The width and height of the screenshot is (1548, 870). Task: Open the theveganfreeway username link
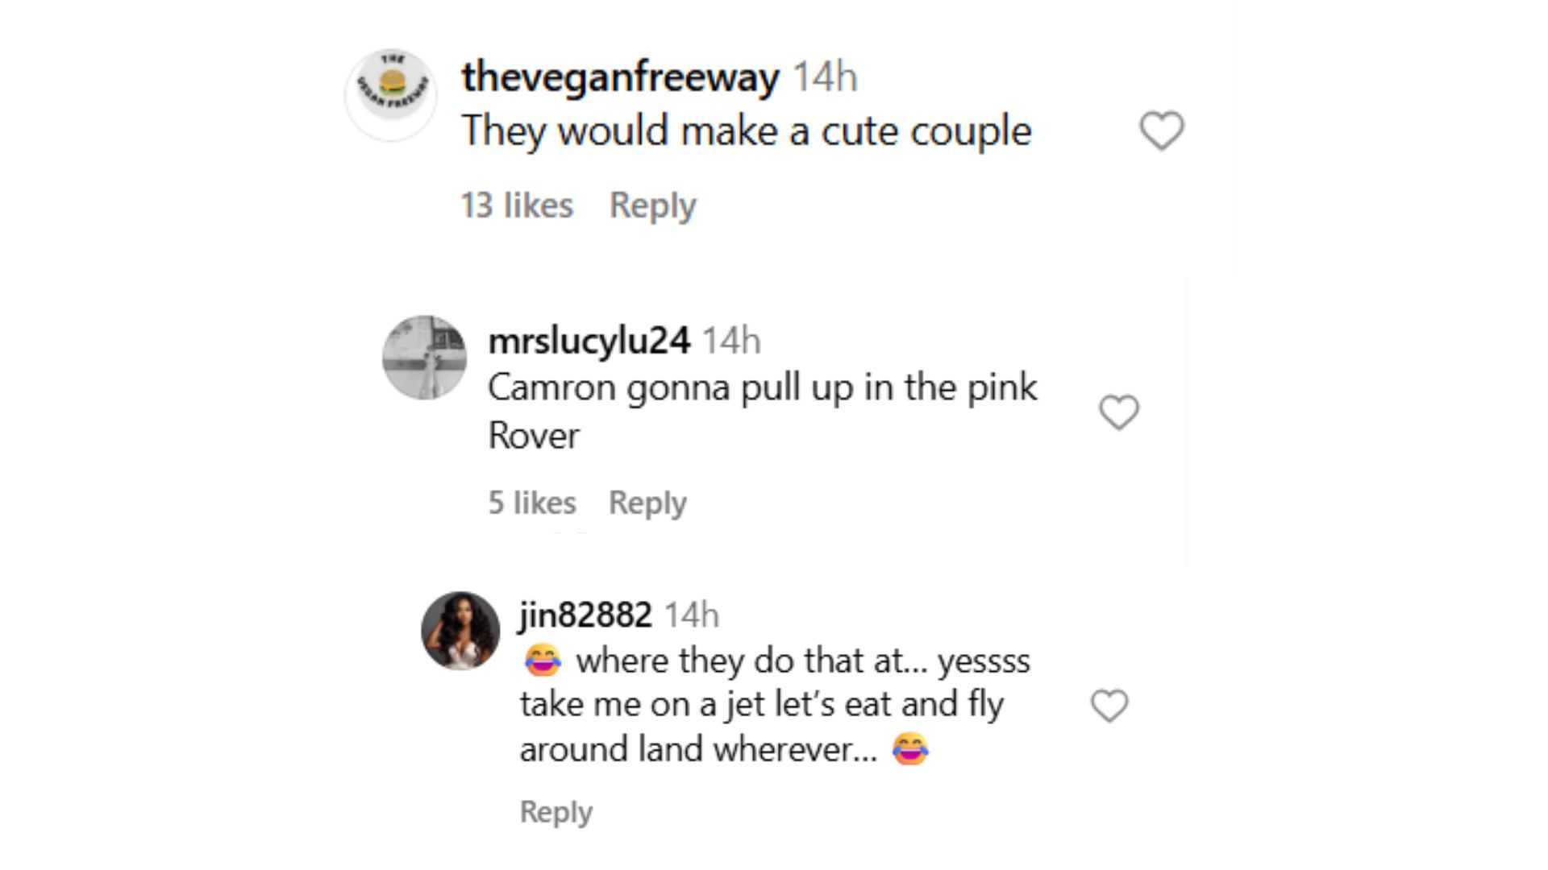[x=620, y=77]
